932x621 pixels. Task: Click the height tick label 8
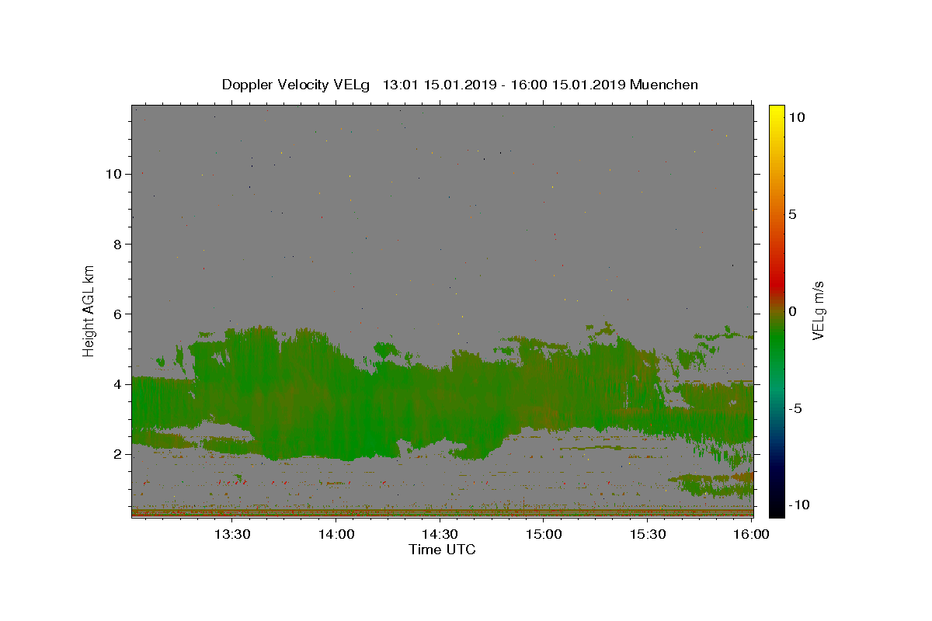pyautogui.click(x=116, y=244)
